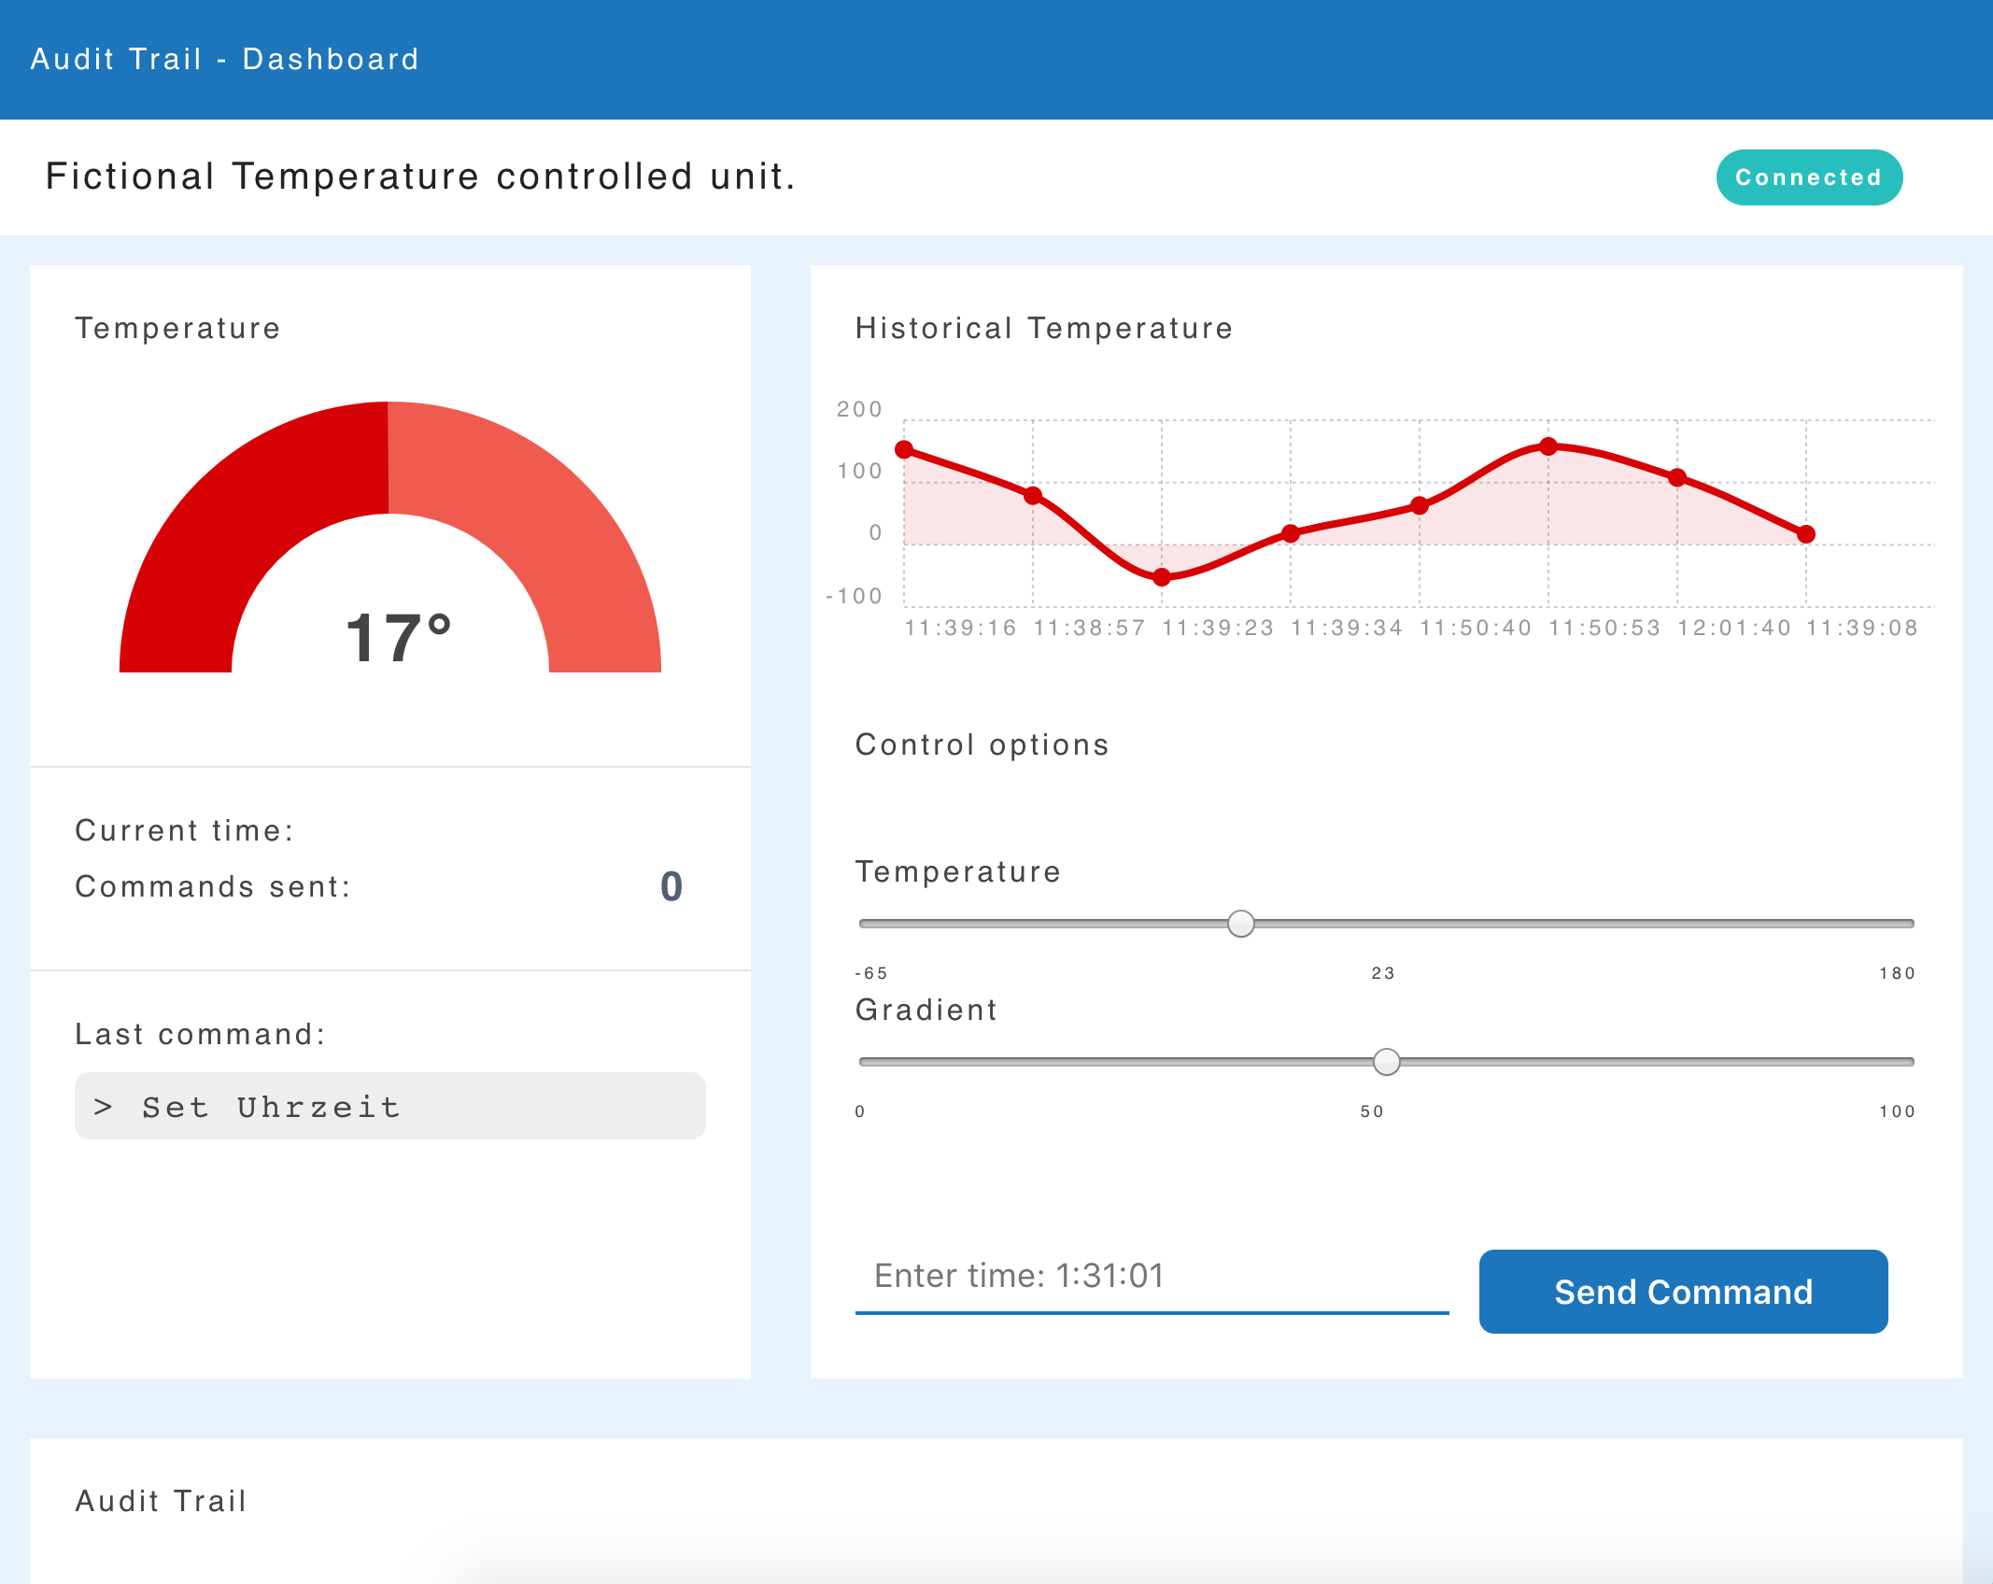Click the lowest chart point at 11:39:23

(x=1162, y=577)
